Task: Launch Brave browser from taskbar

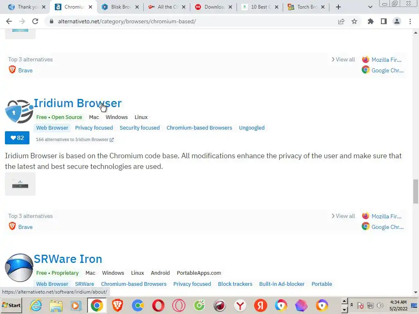Action: 117,305
